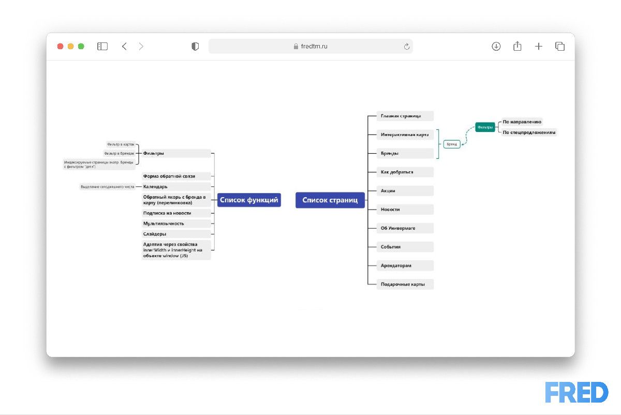Click the teal "Фильтры" node
The height and width of the screenshot is (415, 621).
coord(485,127)
